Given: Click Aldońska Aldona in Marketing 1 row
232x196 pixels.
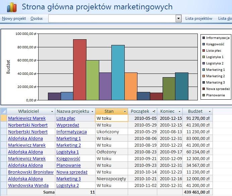Looking at the screenshot, I should pyautogui.click(x=25, y=139).
